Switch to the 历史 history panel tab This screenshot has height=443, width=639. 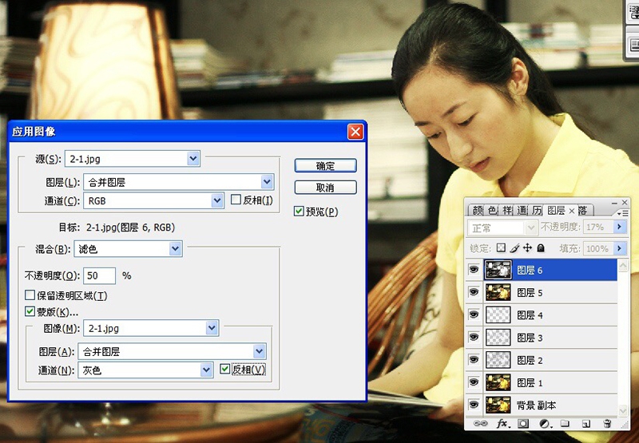click(537, 211)
